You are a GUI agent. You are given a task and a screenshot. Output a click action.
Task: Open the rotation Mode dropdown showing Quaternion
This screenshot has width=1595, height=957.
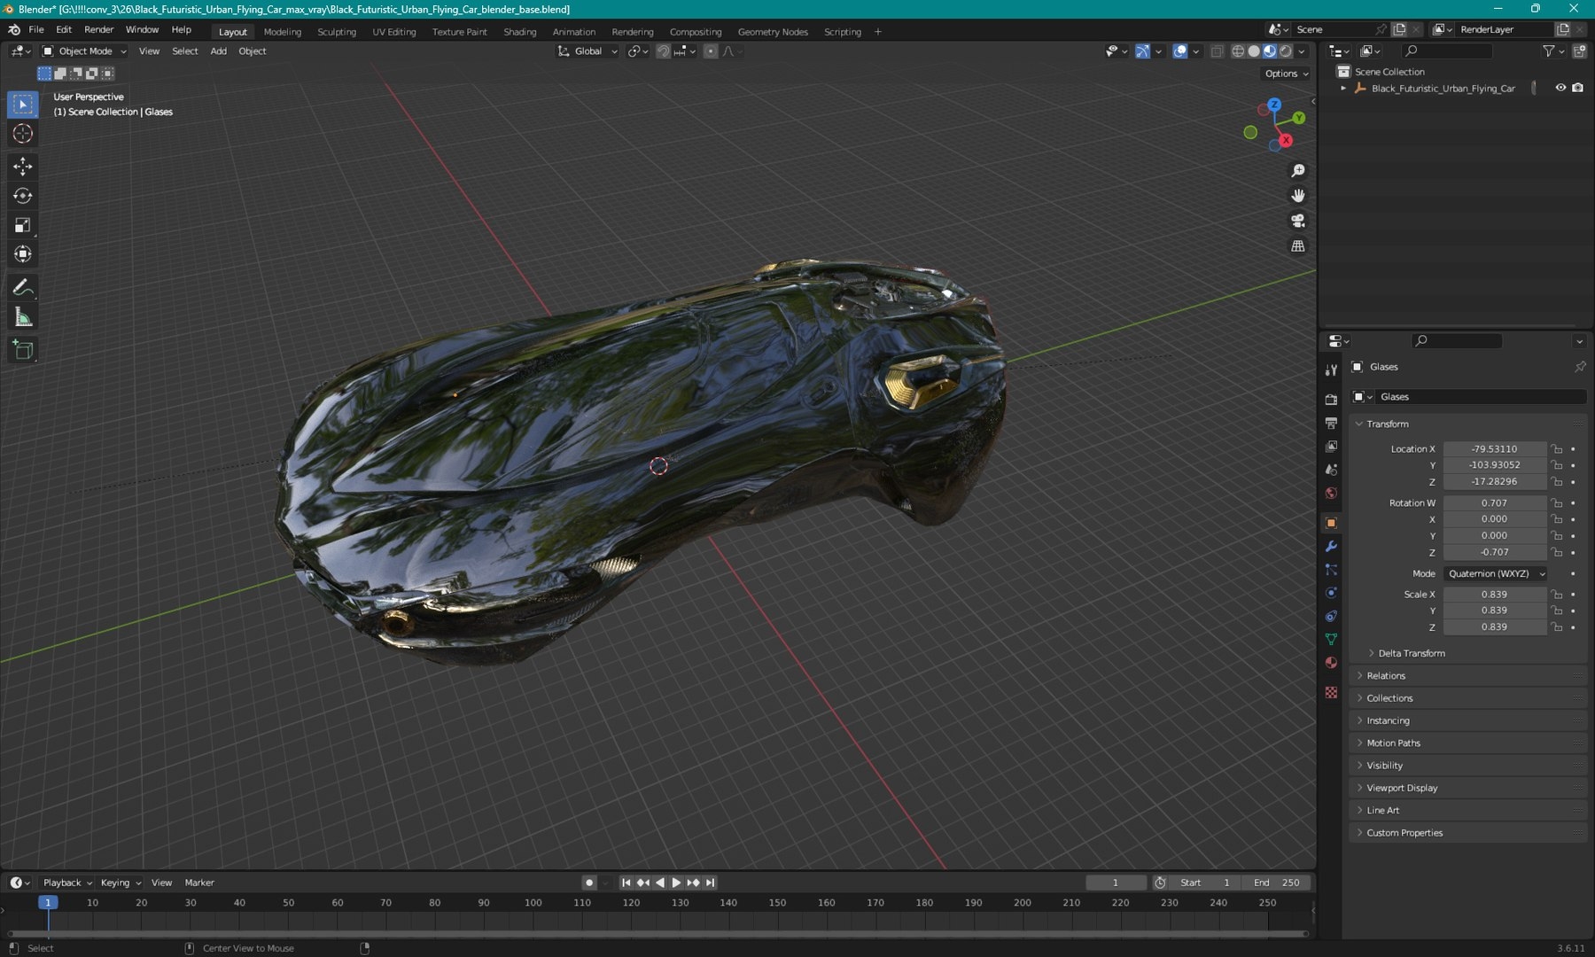pos(1494,573)
